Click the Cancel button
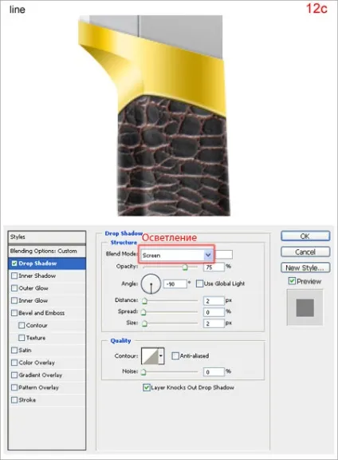Viewport: 338px width, 460px height. (305, 252)
